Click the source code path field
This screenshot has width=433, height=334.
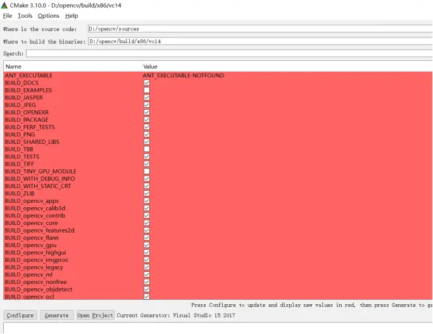[260, 29]
